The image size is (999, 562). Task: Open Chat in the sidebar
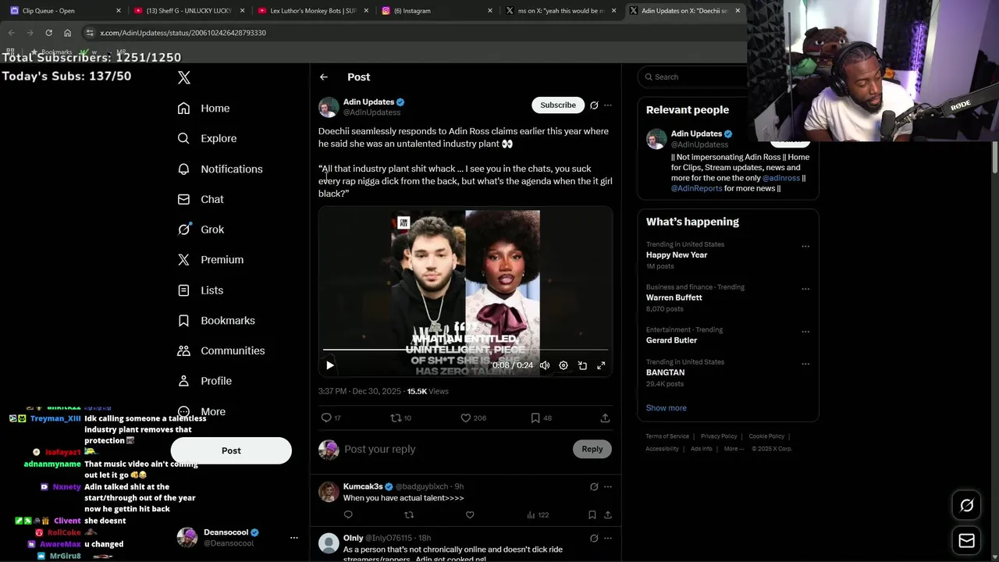[201, 199]
